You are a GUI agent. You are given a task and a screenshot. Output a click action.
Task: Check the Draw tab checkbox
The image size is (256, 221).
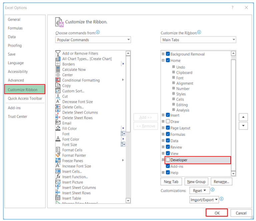[168, 122]
